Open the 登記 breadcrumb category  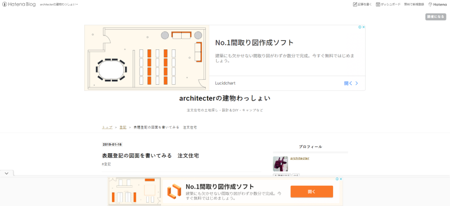(x=123, y=127)
